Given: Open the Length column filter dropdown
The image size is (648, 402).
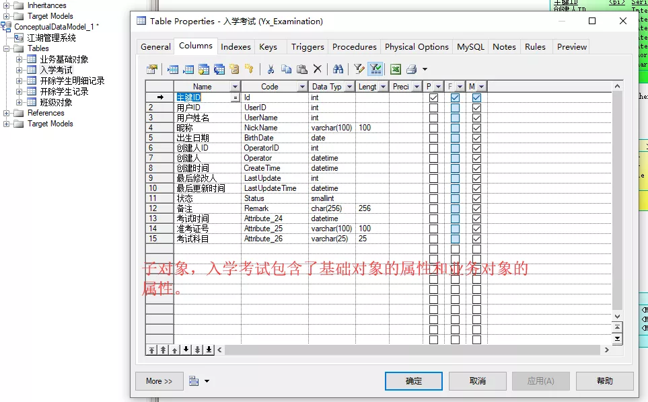Looking at the screenshot, I should [x=383, y=87].
